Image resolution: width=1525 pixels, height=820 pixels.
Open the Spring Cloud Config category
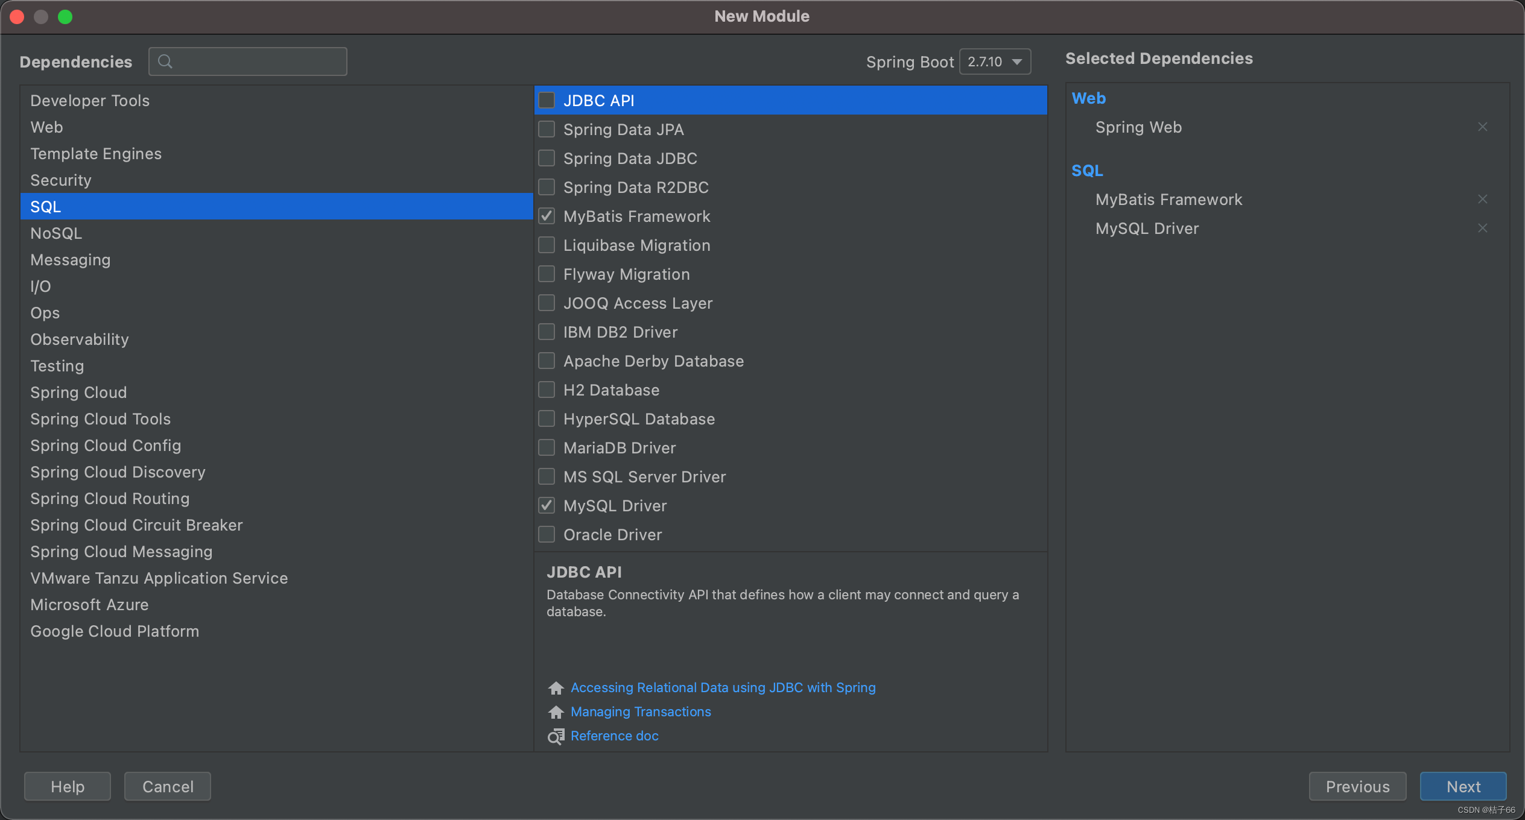(106, 446)
